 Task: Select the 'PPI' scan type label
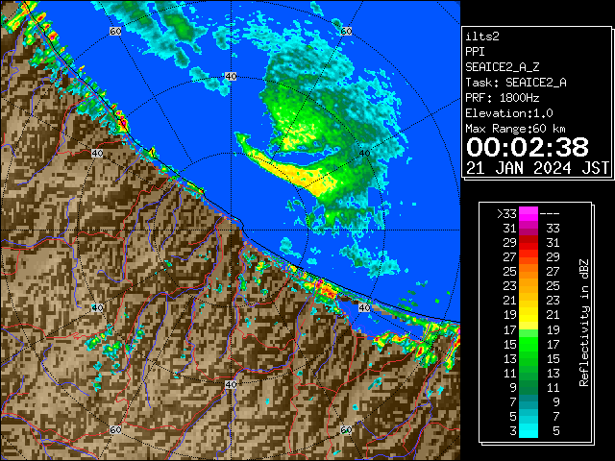(475, 52)
